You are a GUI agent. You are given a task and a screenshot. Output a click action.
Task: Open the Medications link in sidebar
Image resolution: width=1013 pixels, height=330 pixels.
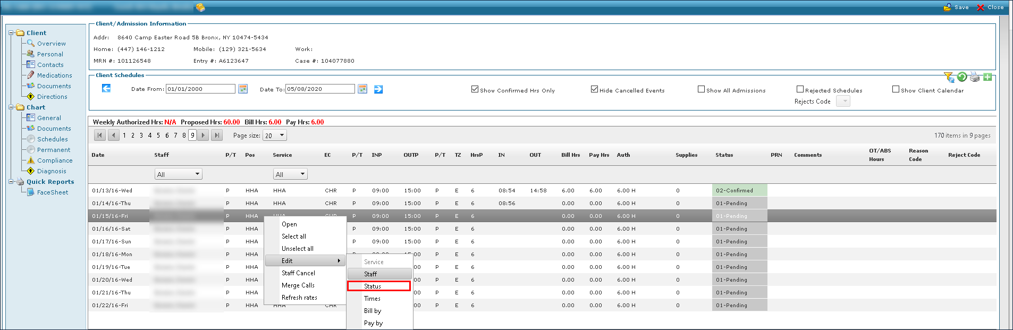[54, 75]
